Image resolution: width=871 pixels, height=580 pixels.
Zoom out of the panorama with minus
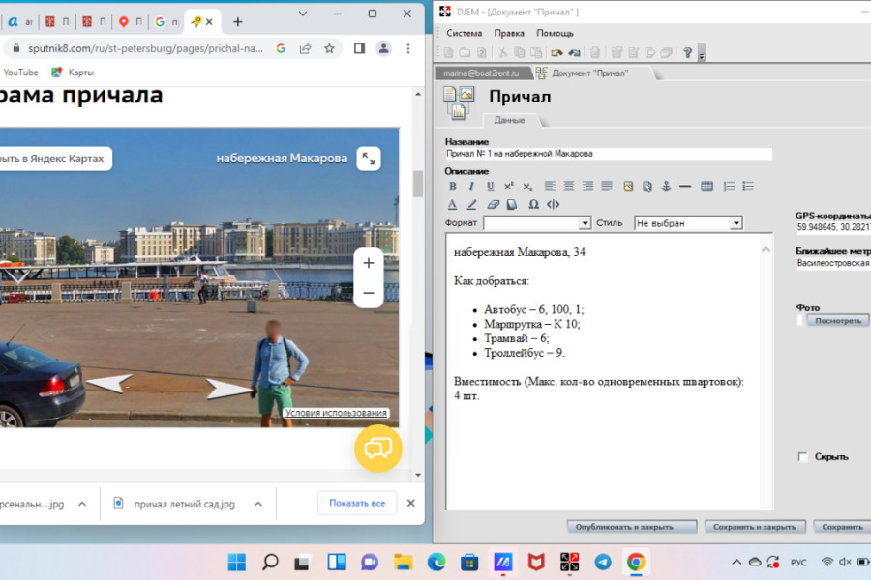coord(369,293)
